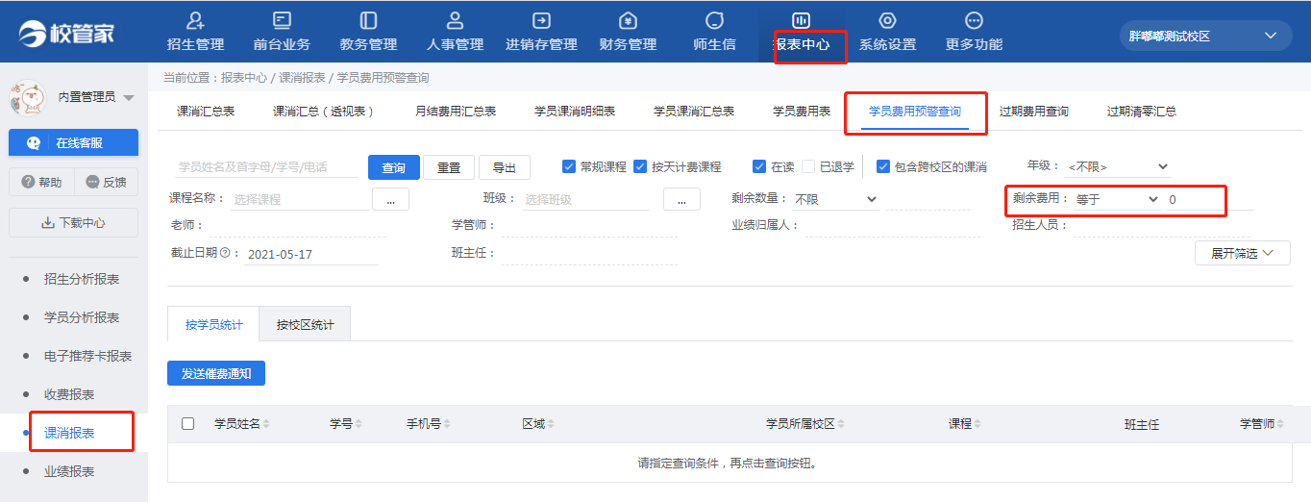The image size is (1311, 502).
Task: Open 业绩报表 in sidebar
Action: tap(69, 471)
